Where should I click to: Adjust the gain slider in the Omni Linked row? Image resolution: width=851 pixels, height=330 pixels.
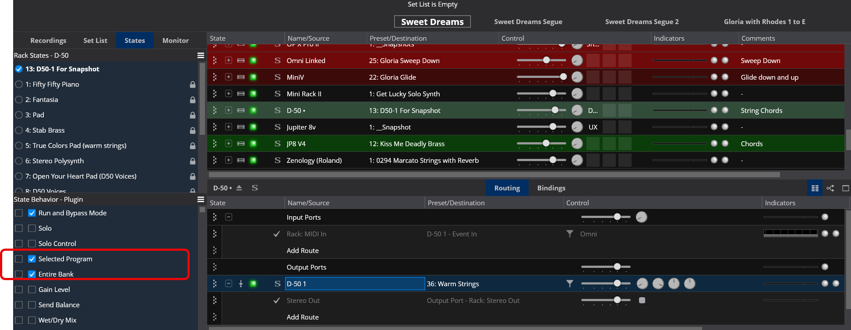pos(541,60)
